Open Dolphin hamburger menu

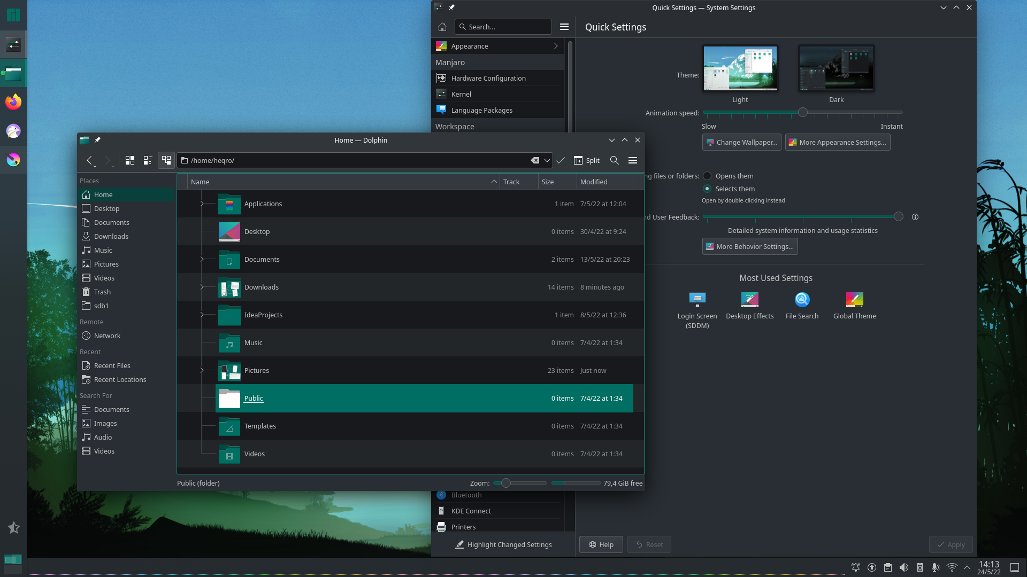point(633,160)
